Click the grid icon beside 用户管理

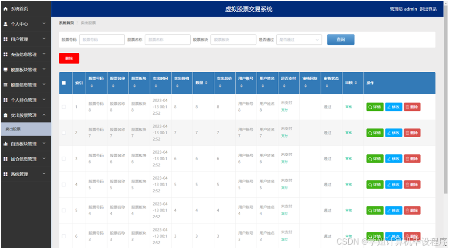5,39
